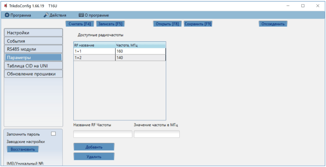
Task: Focus the Значение частоты в МГц field
Action: coord(157,134)
